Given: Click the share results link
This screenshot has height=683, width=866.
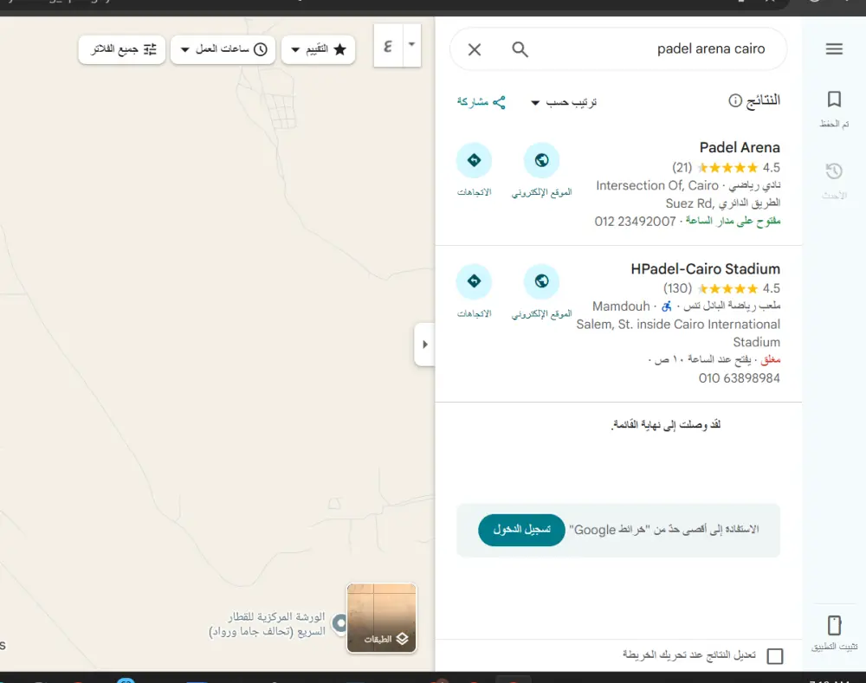Looking at the screenshot, I should pyautogui.click(x=481, y=102).
